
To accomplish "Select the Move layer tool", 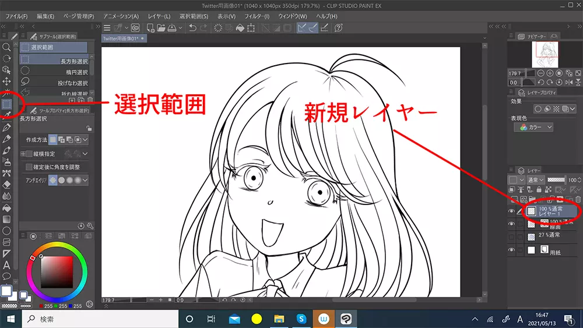I will [6, 82].
